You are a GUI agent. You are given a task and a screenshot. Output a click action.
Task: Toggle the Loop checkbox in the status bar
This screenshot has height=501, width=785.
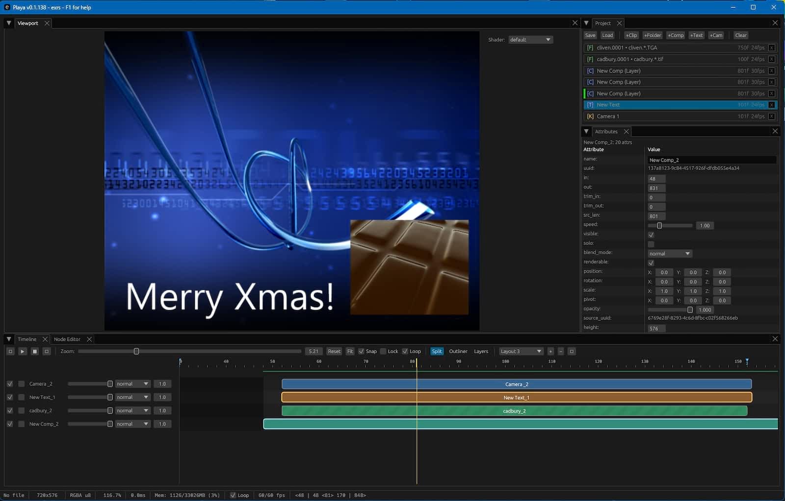233,495
